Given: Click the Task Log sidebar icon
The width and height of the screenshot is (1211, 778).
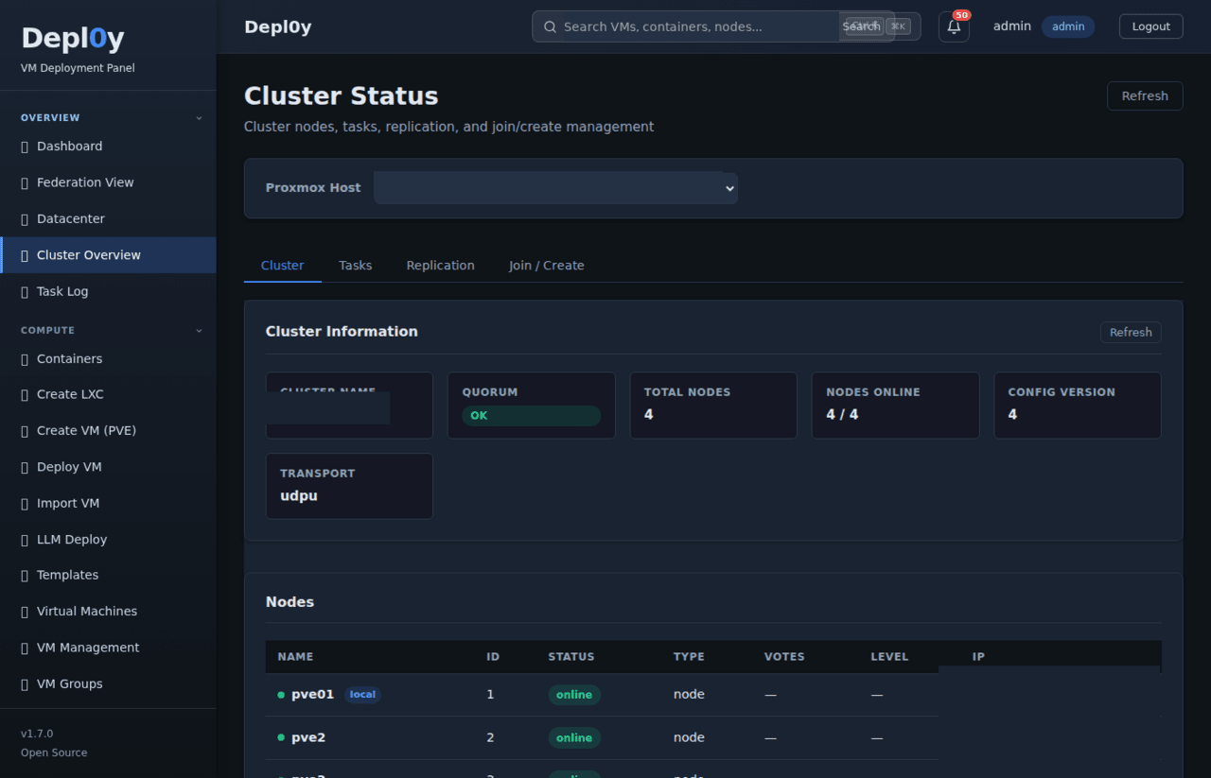Looking at the screenshot, I should [x=25, y=292].
